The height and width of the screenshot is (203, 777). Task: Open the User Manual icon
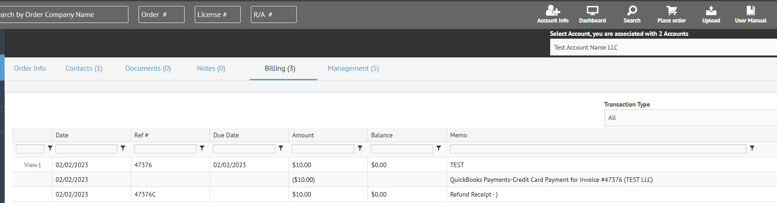coord(751,14)
